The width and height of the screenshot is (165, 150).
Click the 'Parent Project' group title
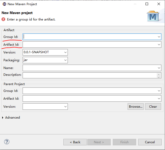click(14, 84)
